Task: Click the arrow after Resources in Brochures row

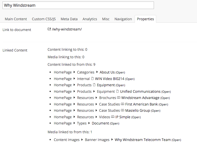Action: click(96, 97)
